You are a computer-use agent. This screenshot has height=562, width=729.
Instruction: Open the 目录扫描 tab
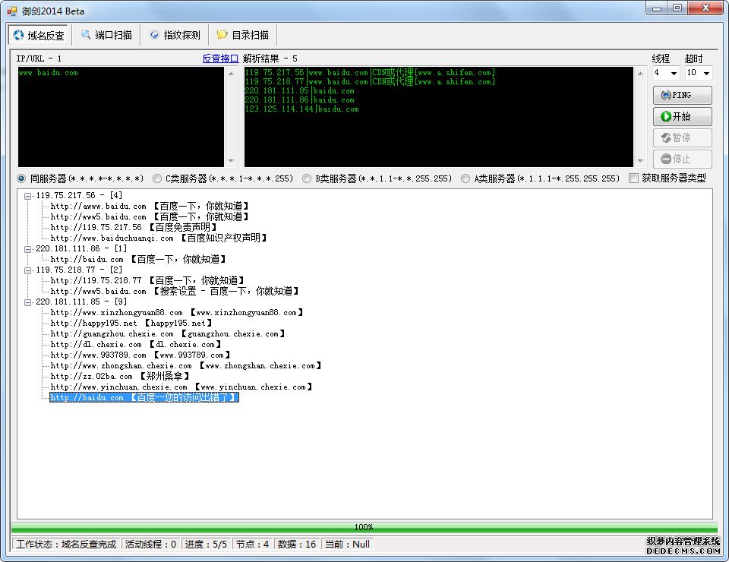243,35
